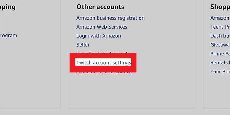Screen dimensions: 230x115
Task: Open the truncated 'Giveawa' link
Action: coord(220,45)
